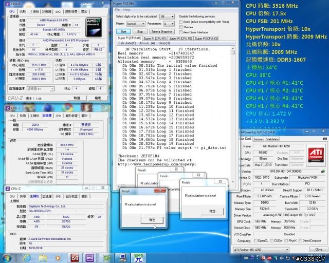
Task: Click GA-880GM-UD2H model field in CPU-Z
Action: point(51,211)
